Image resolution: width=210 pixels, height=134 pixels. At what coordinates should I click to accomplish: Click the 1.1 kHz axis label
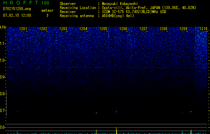[2, 44]
